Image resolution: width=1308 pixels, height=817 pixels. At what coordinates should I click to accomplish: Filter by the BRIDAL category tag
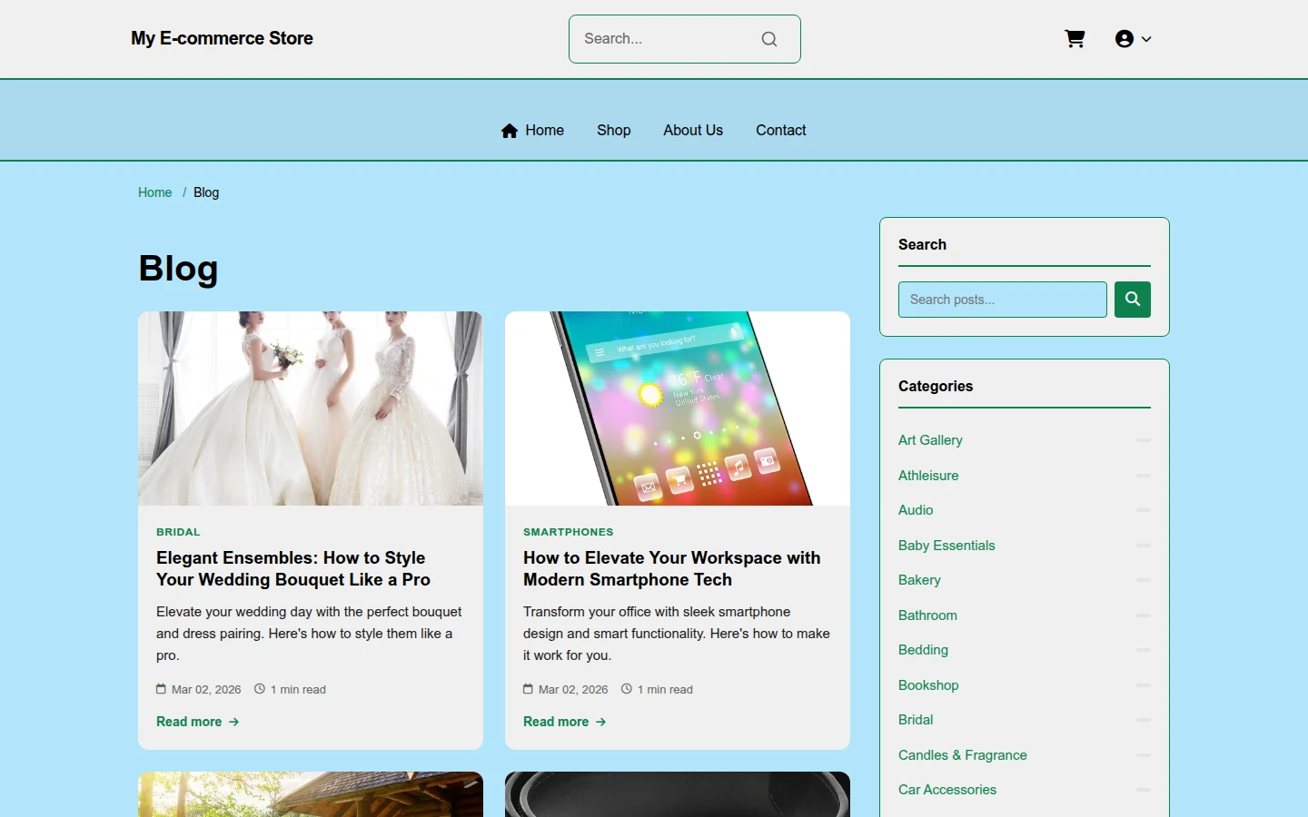tap(178, 532)
